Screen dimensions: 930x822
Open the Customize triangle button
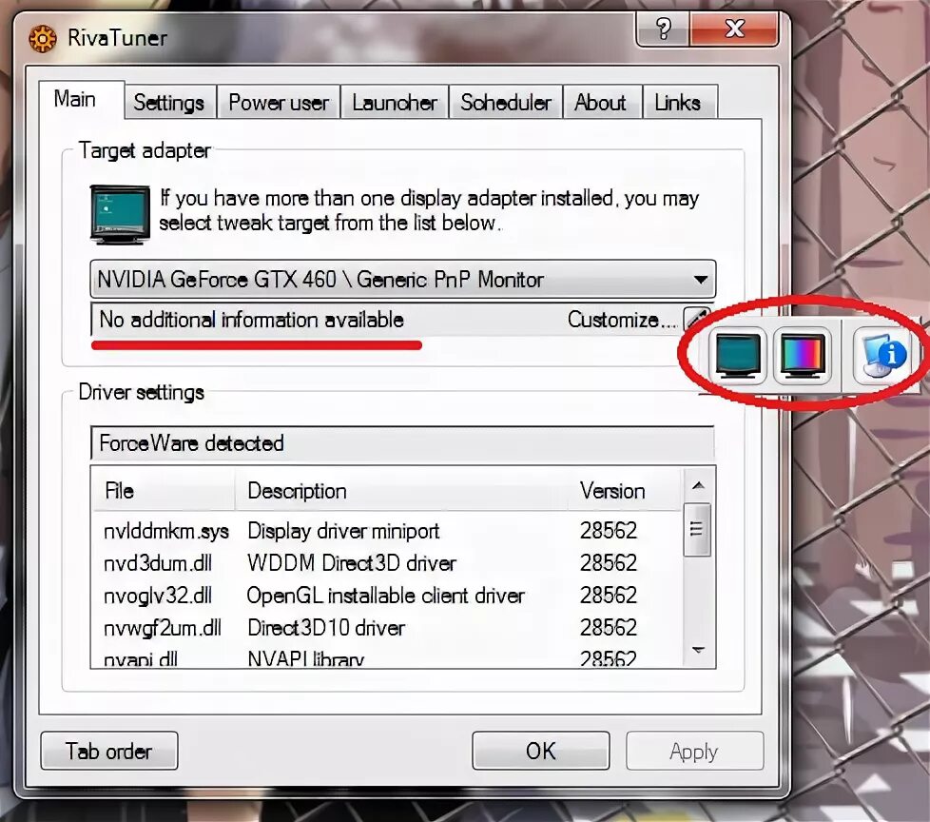696,320
